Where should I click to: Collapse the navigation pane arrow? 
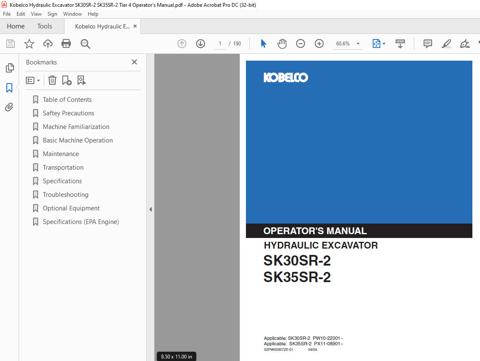click(x=150, y=210)
